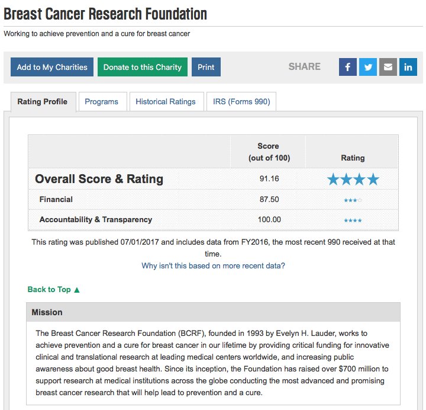Click the Financial score 87.50
Viewport: 426px width, 410px height.
[x=269, y=200]
